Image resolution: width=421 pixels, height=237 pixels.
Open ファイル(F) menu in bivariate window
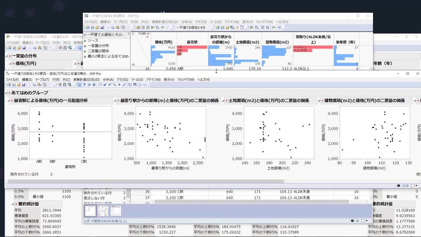click(x=12, y=80)
